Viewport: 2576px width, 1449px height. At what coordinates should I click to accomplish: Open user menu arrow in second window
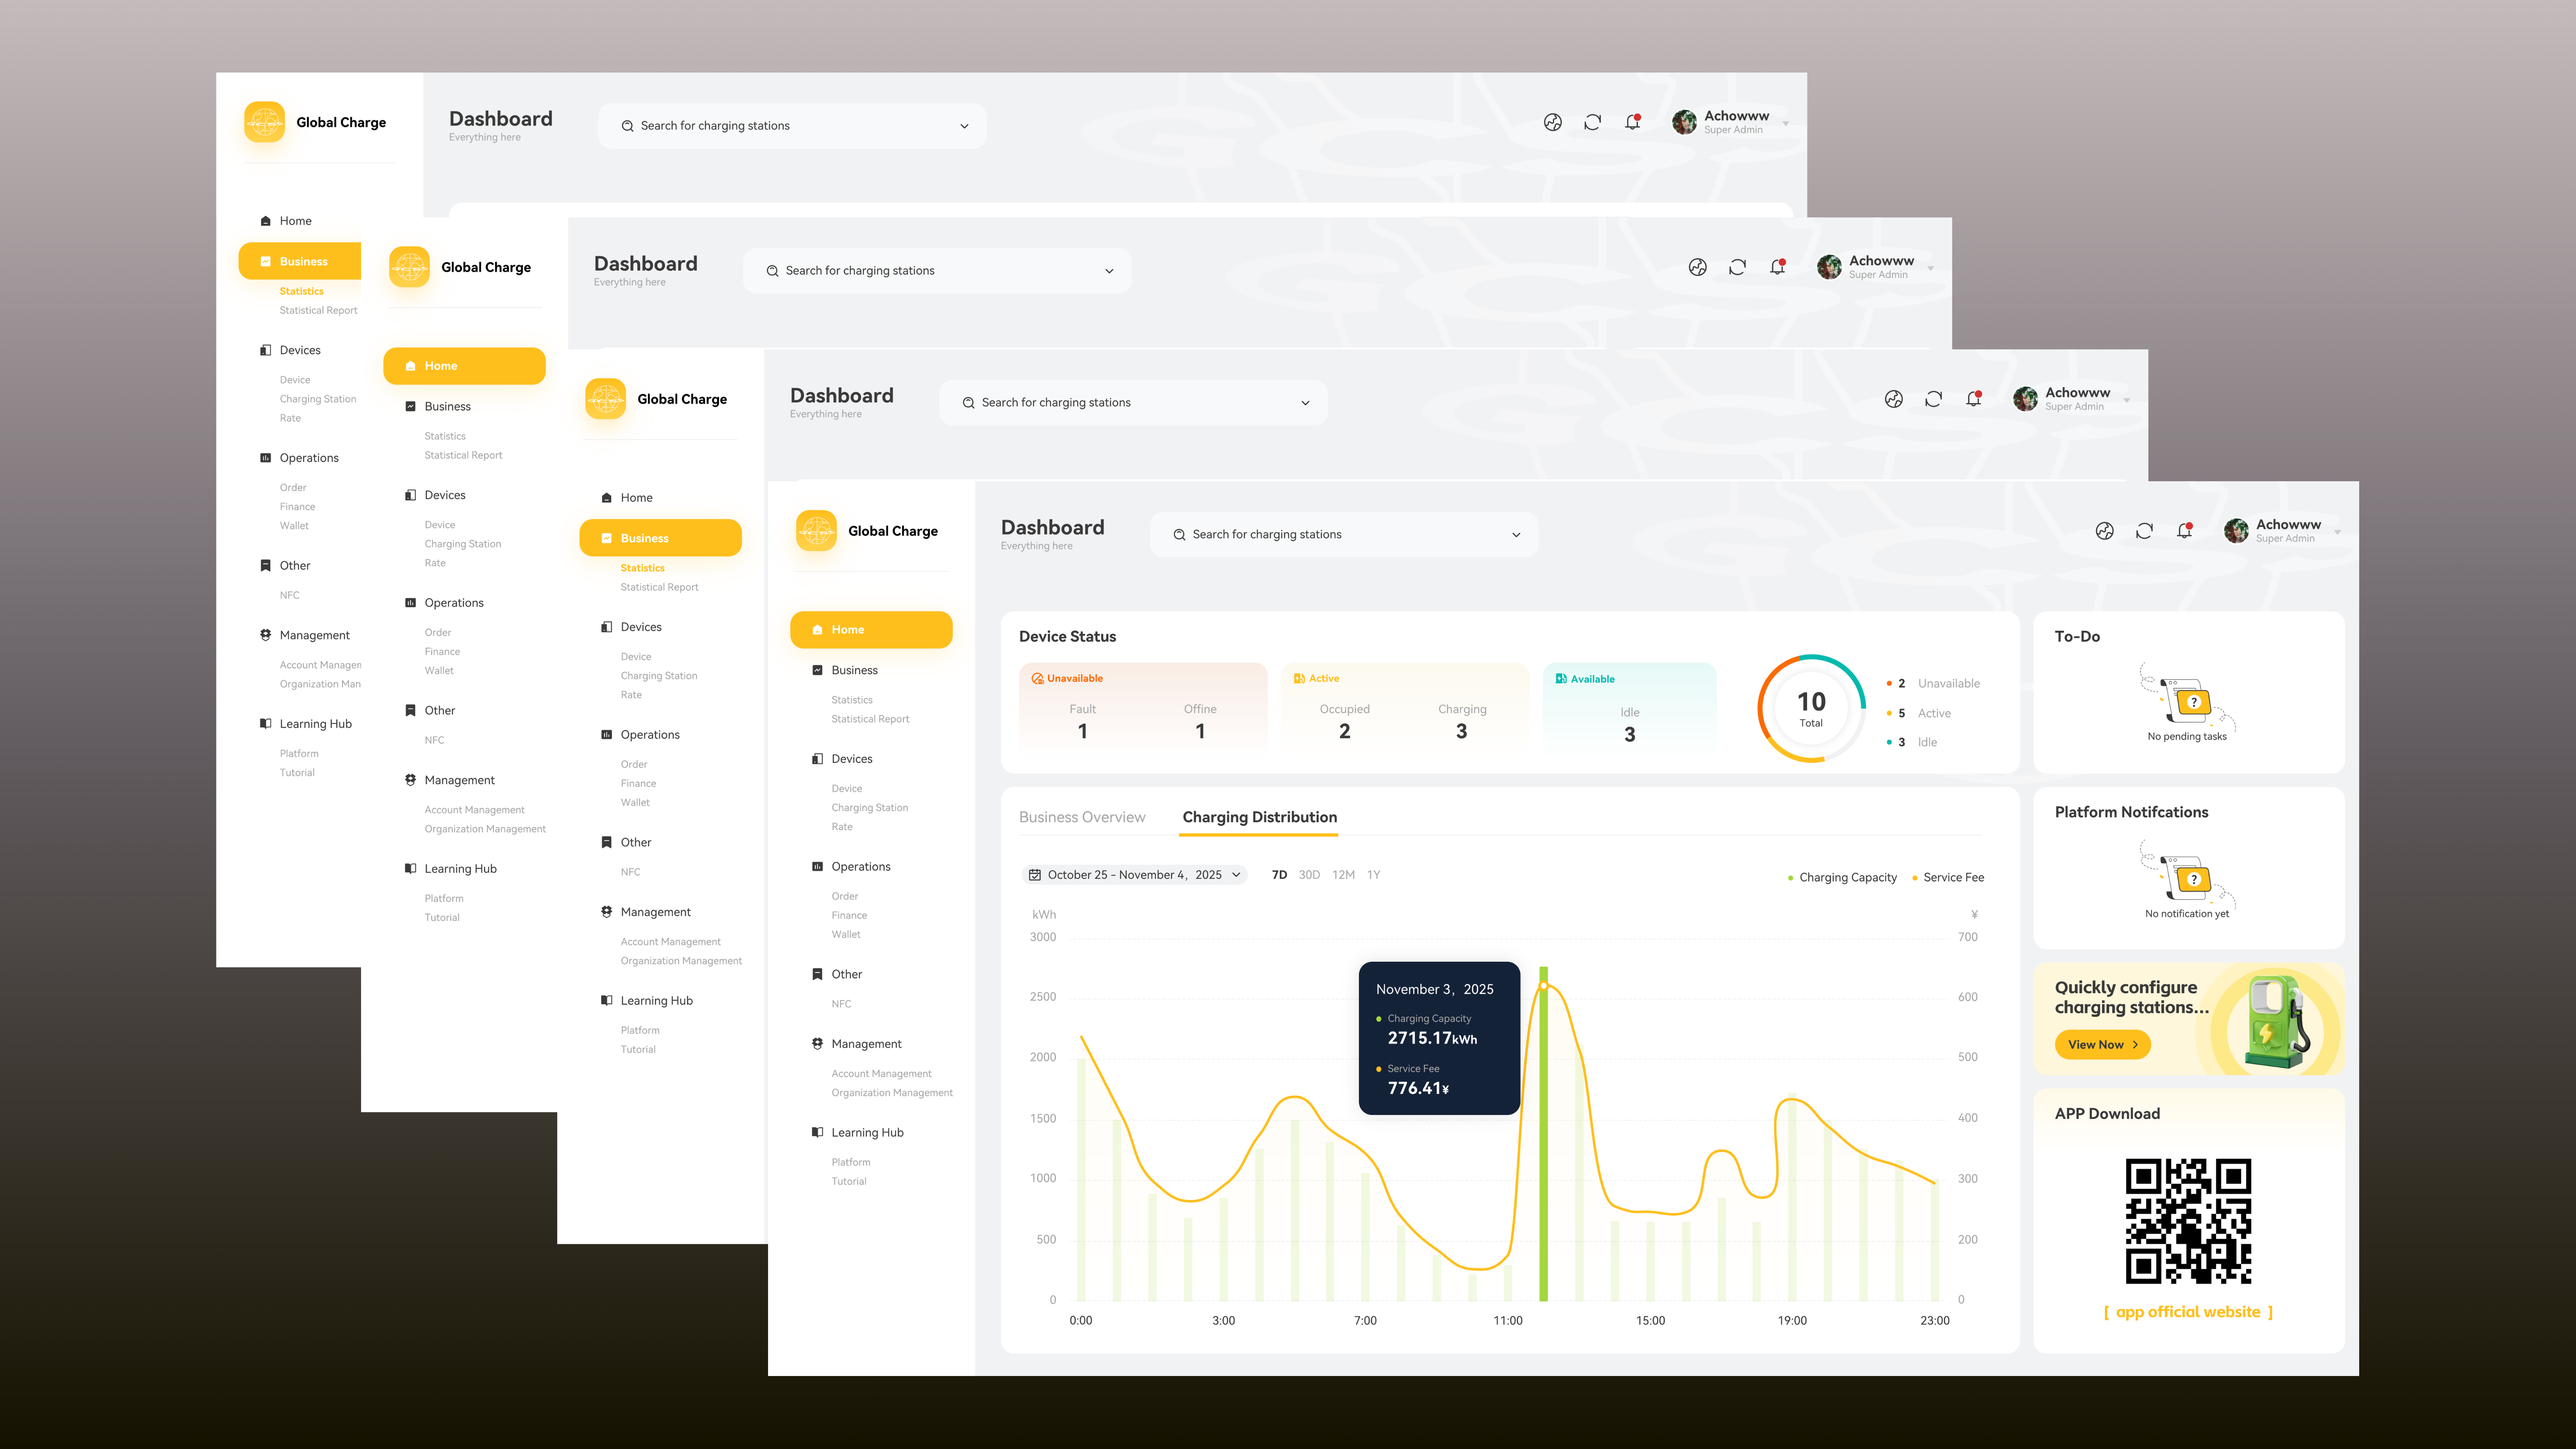pos(1930,268)
